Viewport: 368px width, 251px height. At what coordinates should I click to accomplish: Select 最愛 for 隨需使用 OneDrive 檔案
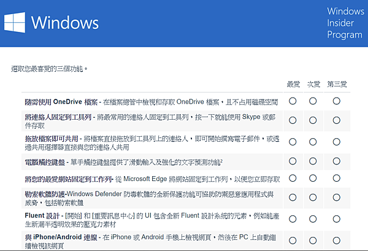[293, 101]
